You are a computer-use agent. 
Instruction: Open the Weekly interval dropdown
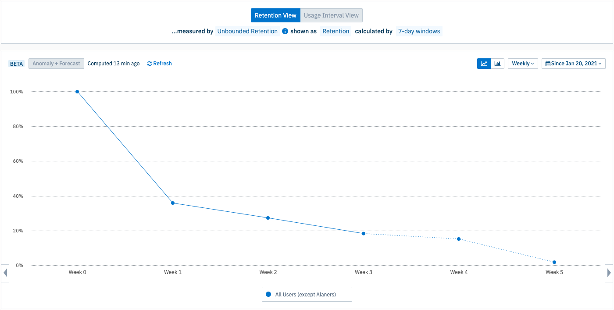(x=523, y=64)
